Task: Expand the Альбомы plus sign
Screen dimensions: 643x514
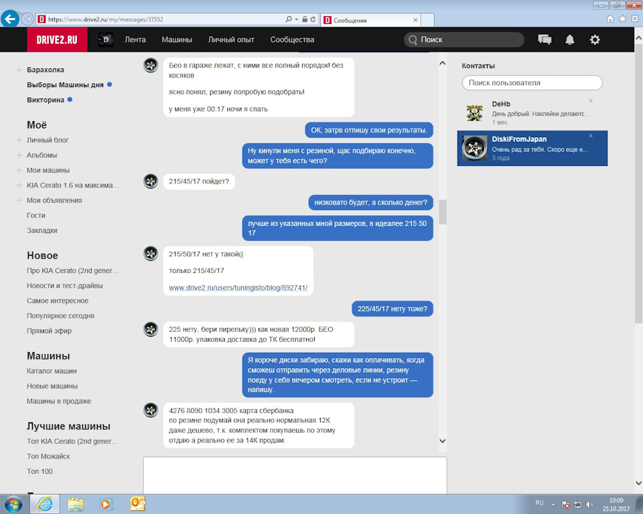Action: [x=19, y=155]
